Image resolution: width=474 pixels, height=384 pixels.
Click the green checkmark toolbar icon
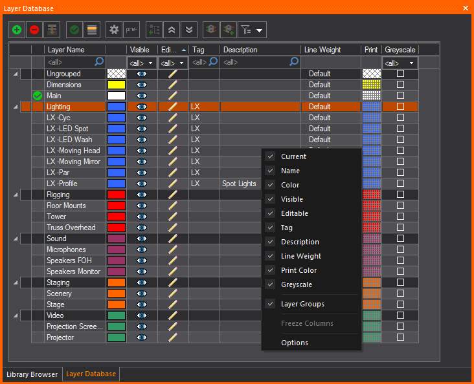(x=74, y=30)
